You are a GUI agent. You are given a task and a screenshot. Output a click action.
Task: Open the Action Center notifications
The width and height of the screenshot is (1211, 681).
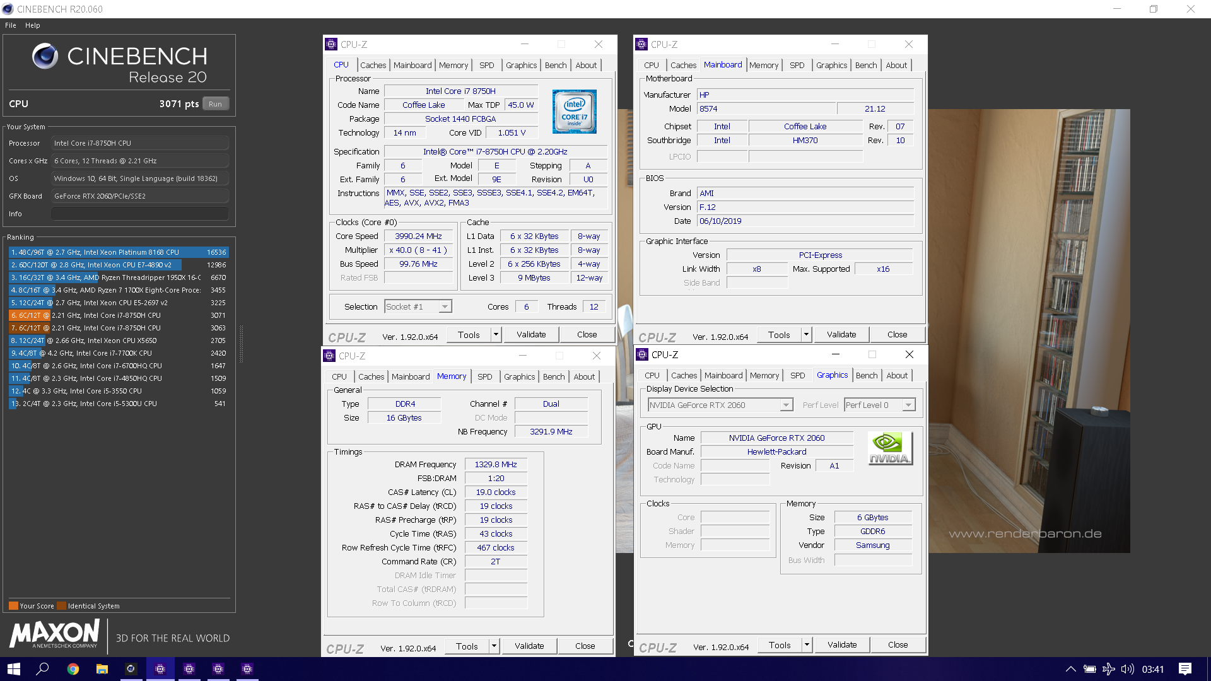pos(1185,669)
